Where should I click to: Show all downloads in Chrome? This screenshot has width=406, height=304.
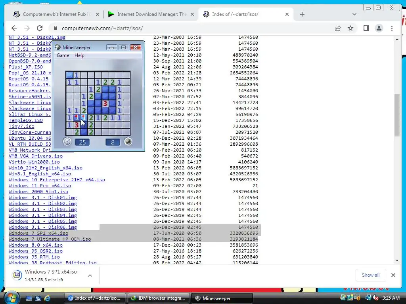pyautogui.click(x=371, y=275)
